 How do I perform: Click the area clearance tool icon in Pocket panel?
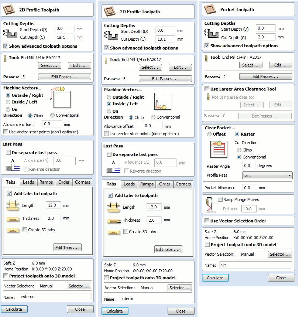208,97
